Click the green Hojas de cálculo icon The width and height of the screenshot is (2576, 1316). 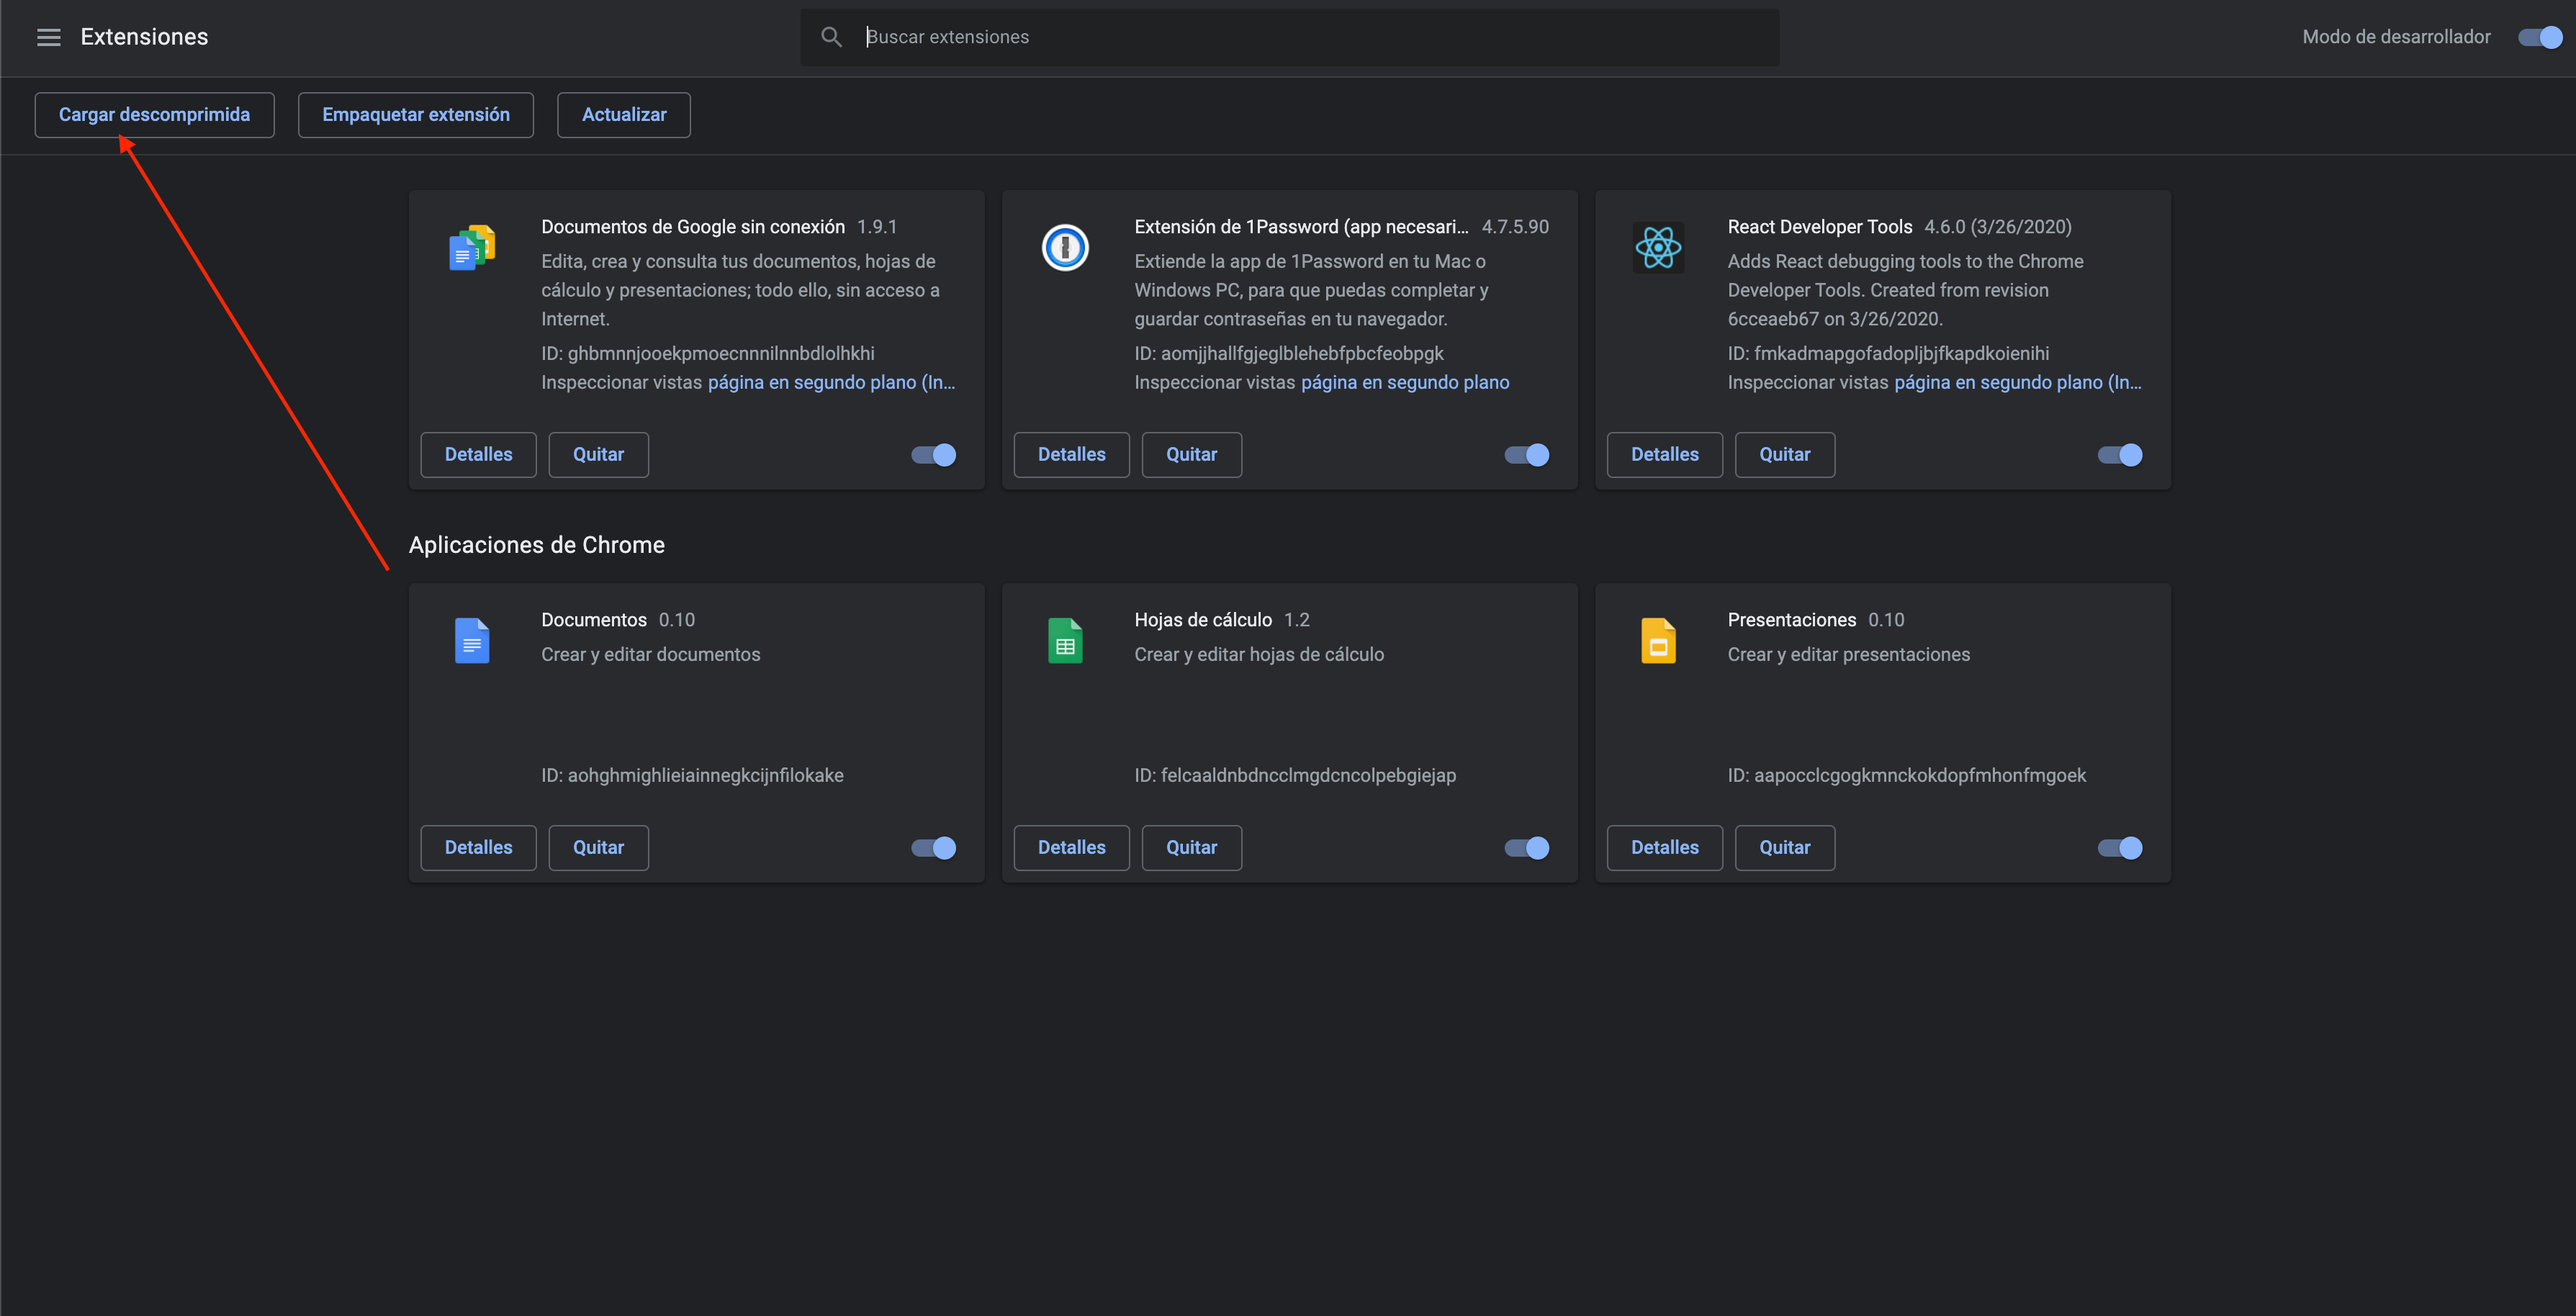[1065, 641]
